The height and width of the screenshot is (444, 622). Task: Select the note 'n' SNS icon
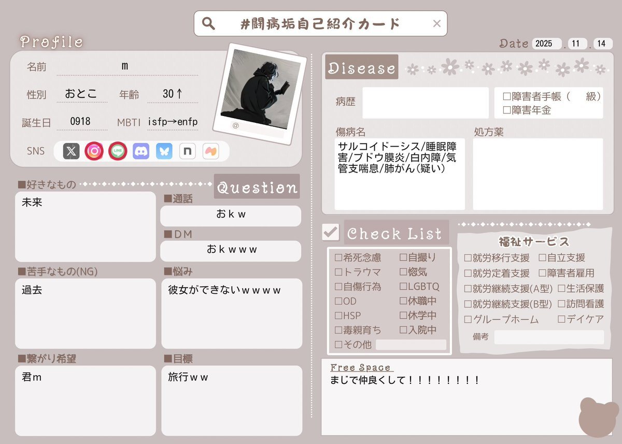click(x=187, y=151)
